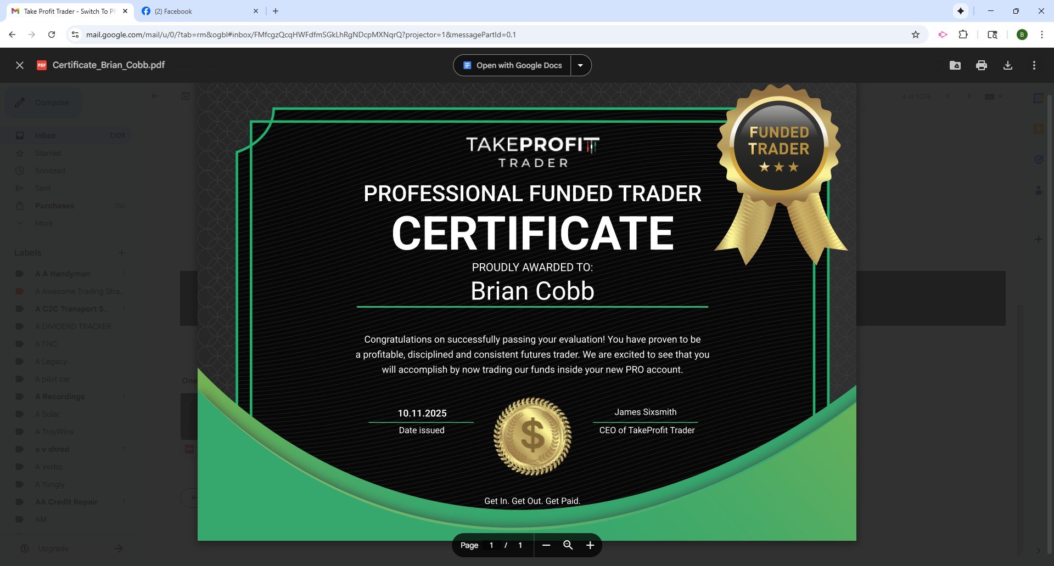Compose a new email in Gmail

(43, 103)
